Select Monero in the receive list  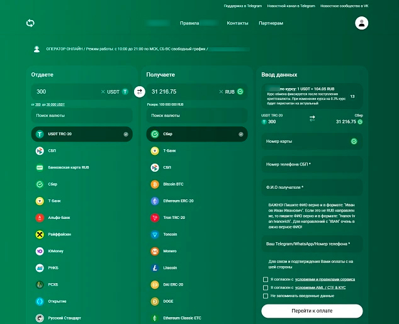coord(197,251)
